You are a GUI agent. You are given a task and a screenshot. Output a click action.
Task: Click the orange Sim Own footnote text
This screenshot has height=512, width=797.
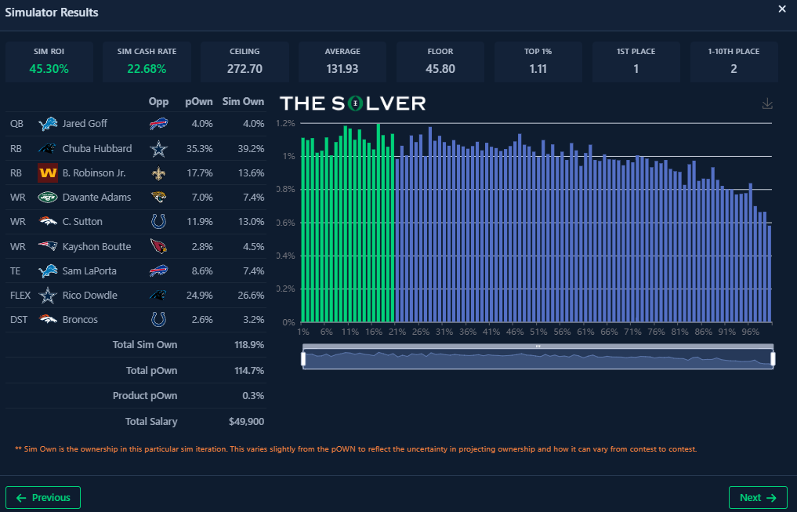[x=356, y=449]
